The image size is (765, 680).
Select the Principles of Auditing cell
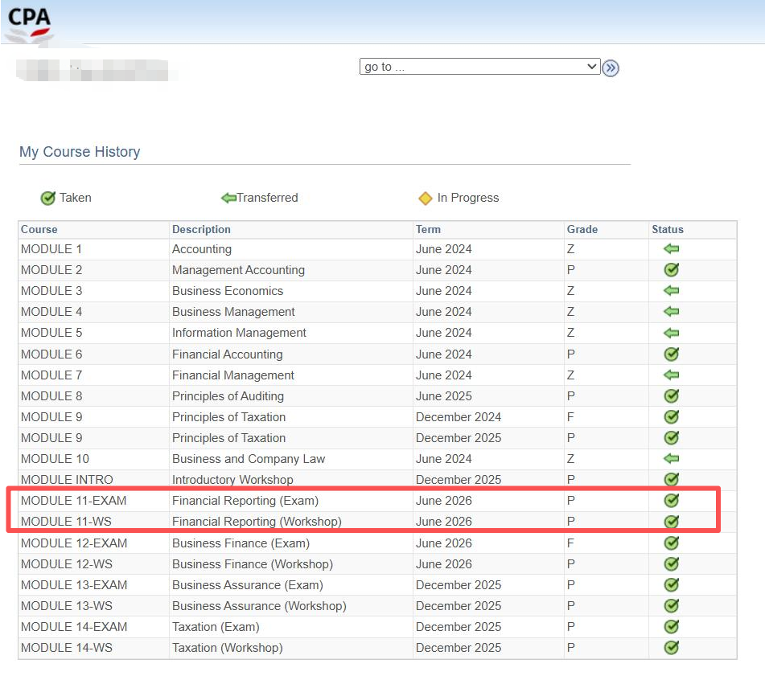coord(291,396)
